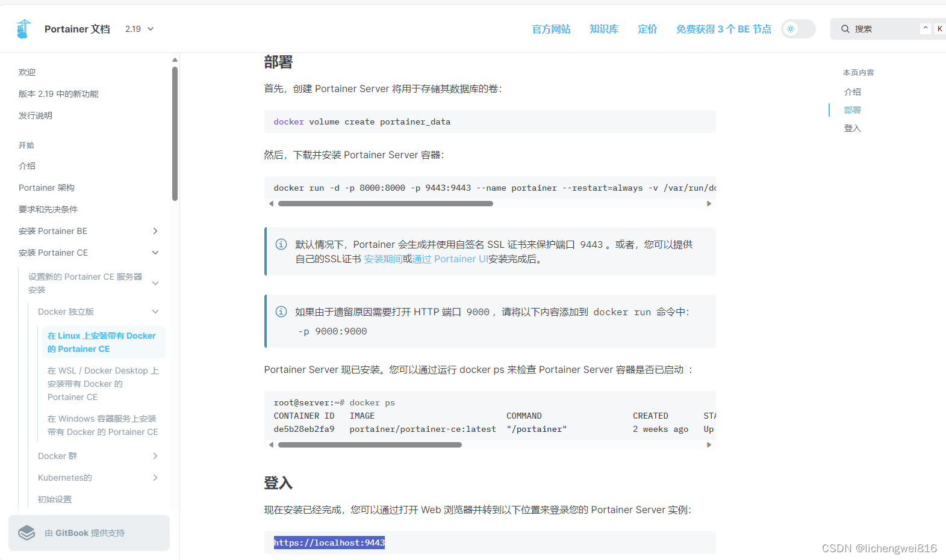946x560 pixels.
Task: Collapse 设置新的 Portainer CE 服务器安装 chevron
Action: point(155,283)
